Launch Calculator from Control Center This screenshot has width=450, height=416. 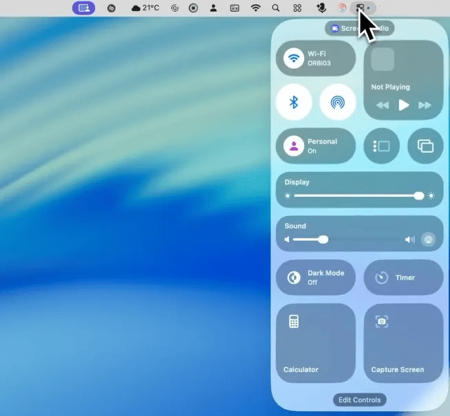(315, 342)
